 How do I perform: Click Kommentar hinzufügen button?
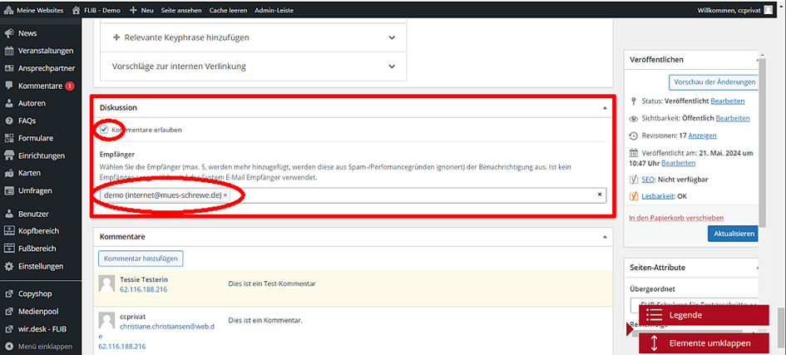(x=140, y=259)
